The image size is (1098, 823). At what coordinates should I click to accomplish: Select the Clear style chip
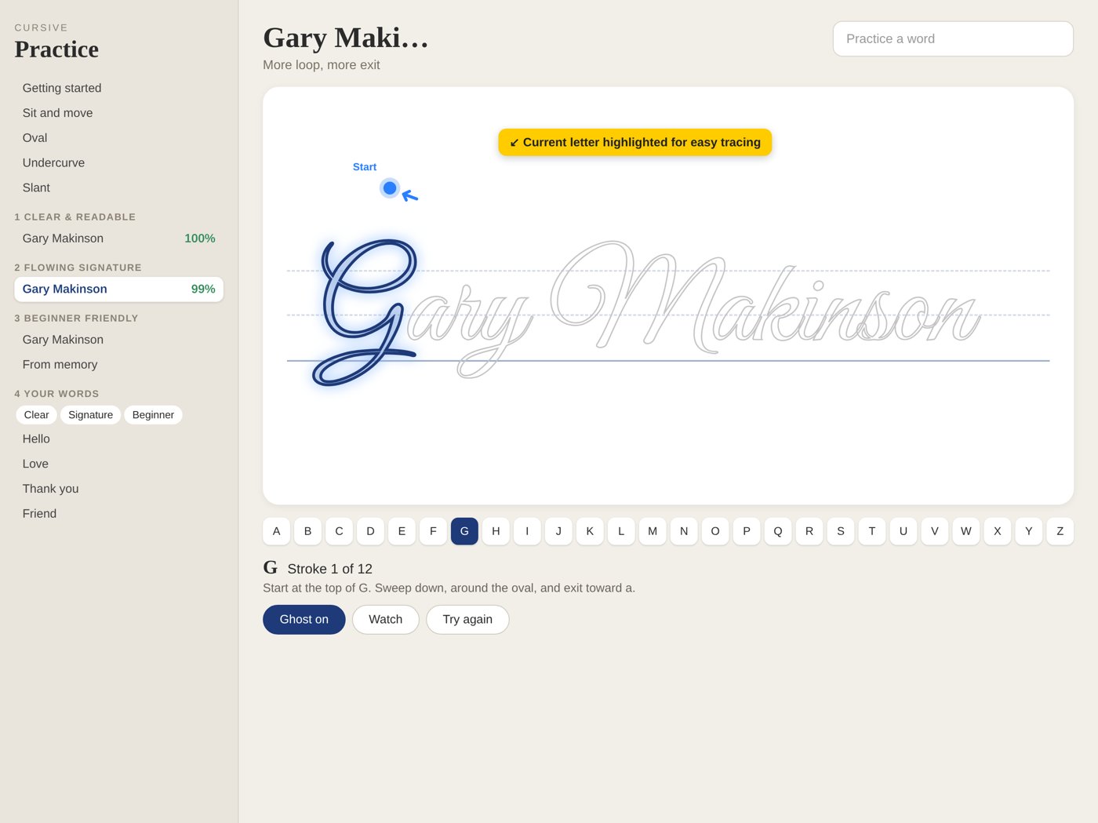[36, 415]
